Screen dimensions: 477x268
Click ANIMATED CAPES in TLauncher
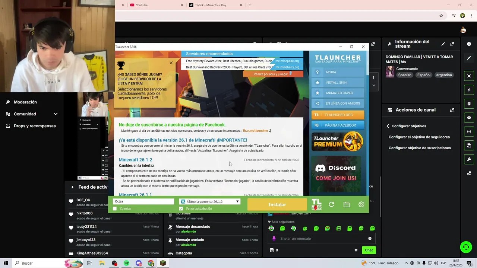pyautogui.click(x=338, y=93)
